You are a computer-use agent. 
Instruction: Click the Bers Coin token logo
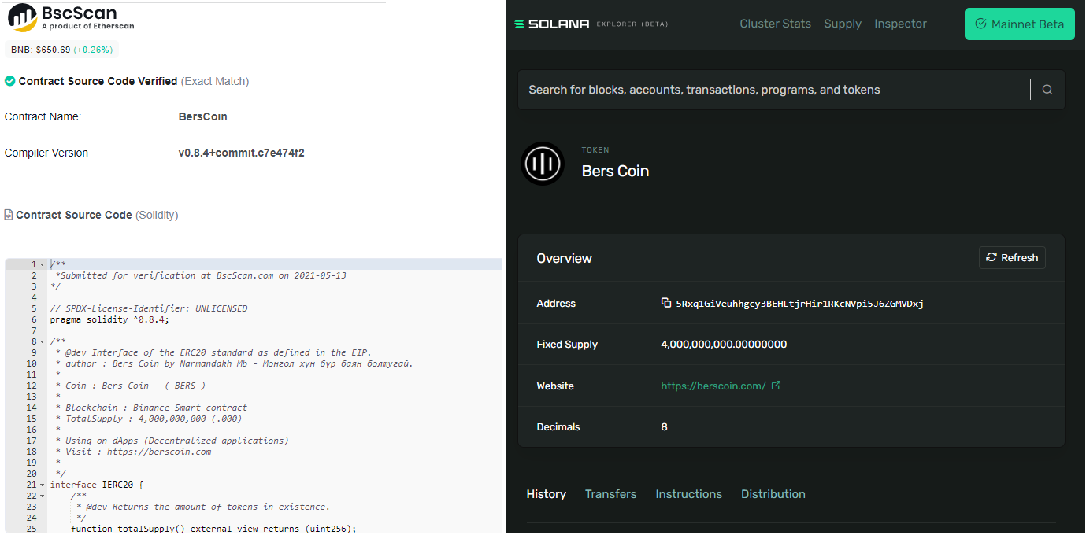(543, 164)
